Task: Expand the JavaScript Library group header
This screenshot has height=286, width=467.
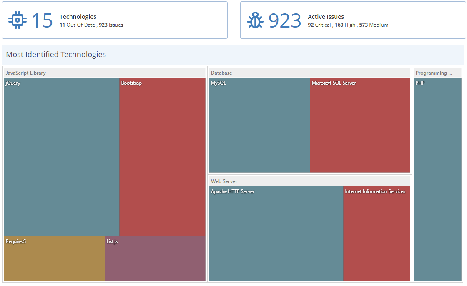Action: [25, 73]
